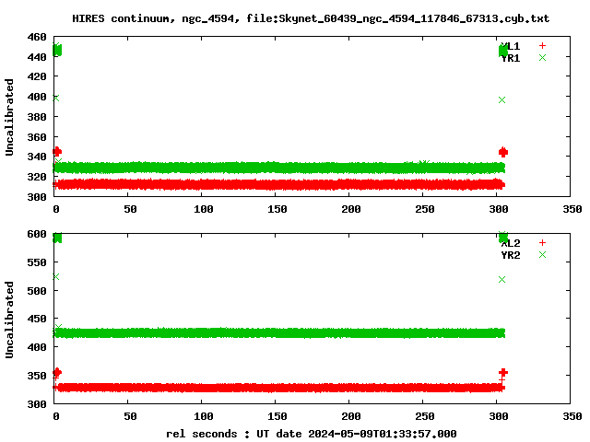Click the 380 y-axis tick label
This screenshot has height=442, width=590.
click(x=37, y=117)
